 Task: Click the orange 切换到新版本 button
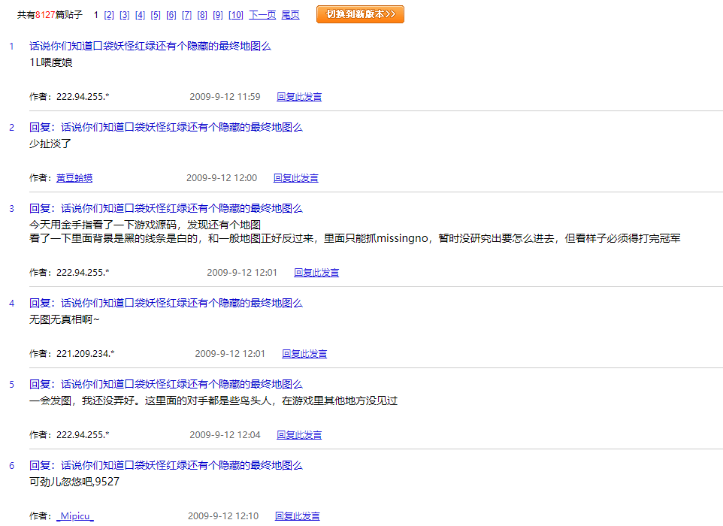360,14
